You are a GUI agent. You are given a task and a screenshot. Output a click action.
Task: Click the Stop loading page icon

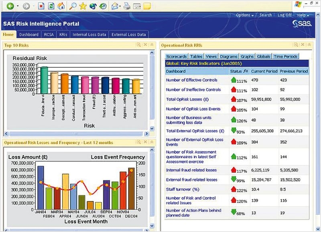tap(41, 6)
